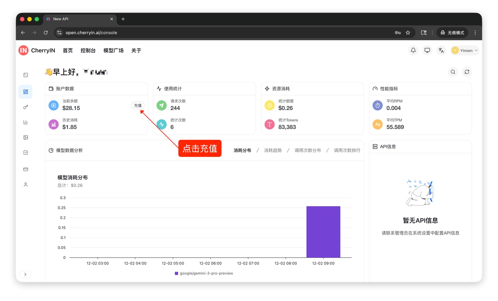The height and width of the screenshot is (301, 498).
Task: Expand the sidebar with the bottom chevron
Action: click(x=25, y=275)
